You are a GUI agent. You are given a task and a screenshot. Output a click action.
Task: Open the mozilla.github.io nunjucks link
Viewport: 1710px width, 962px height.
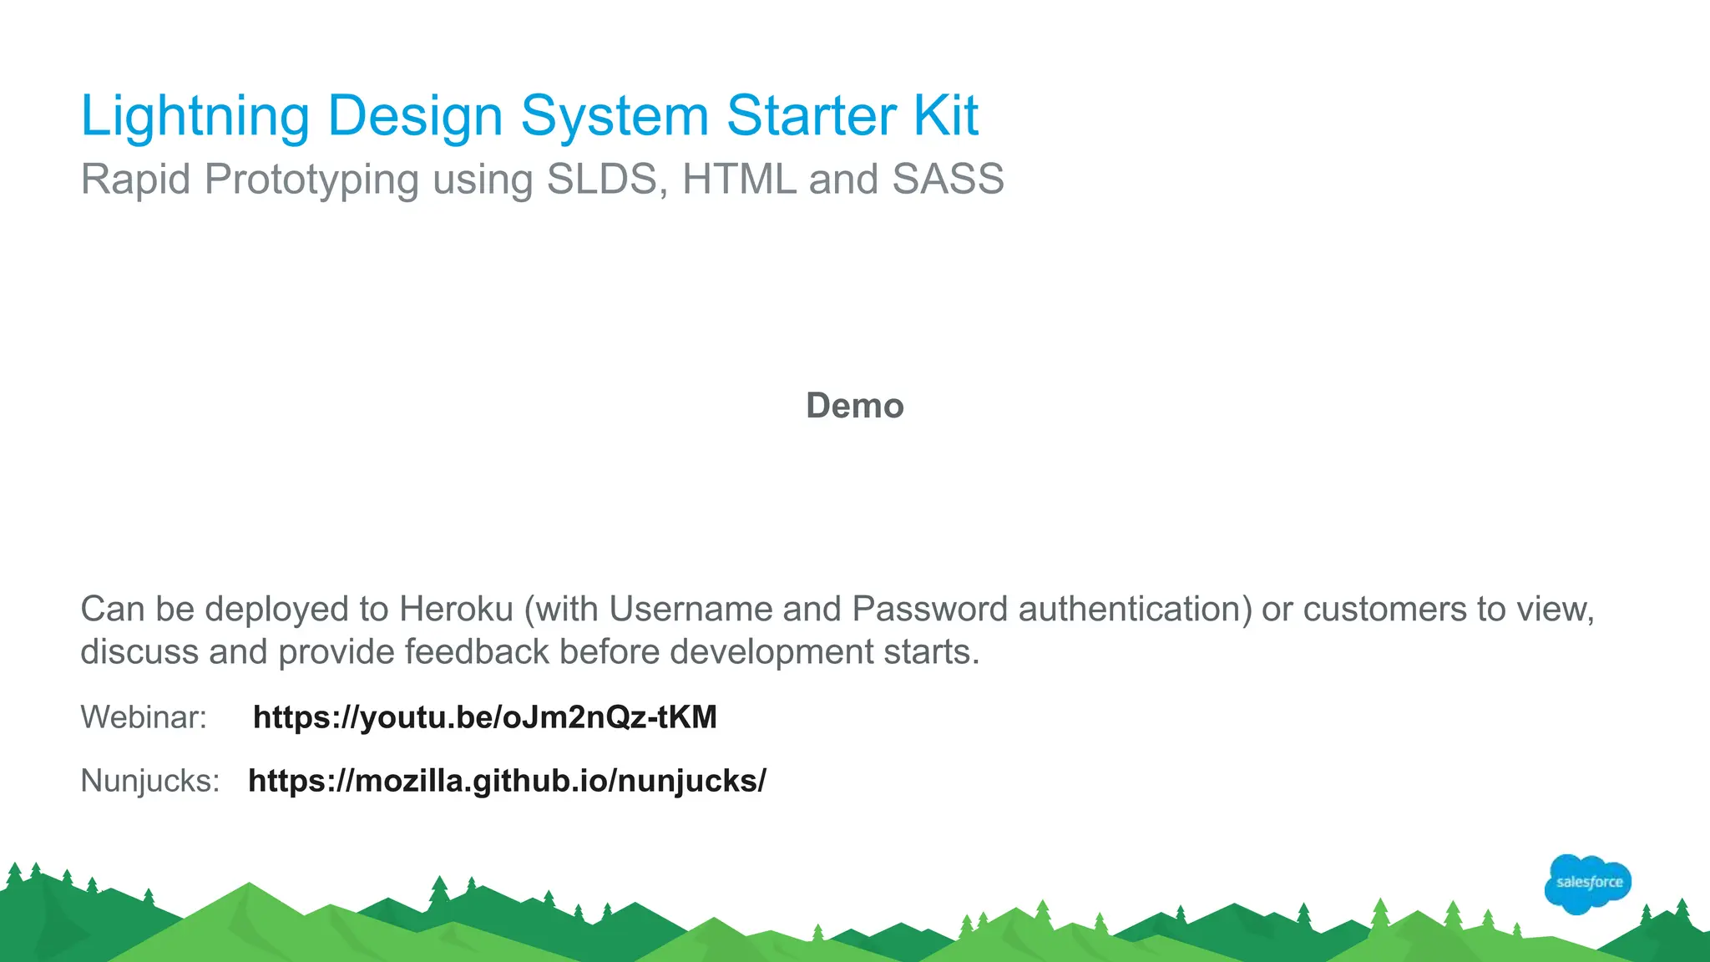[507, 781]
